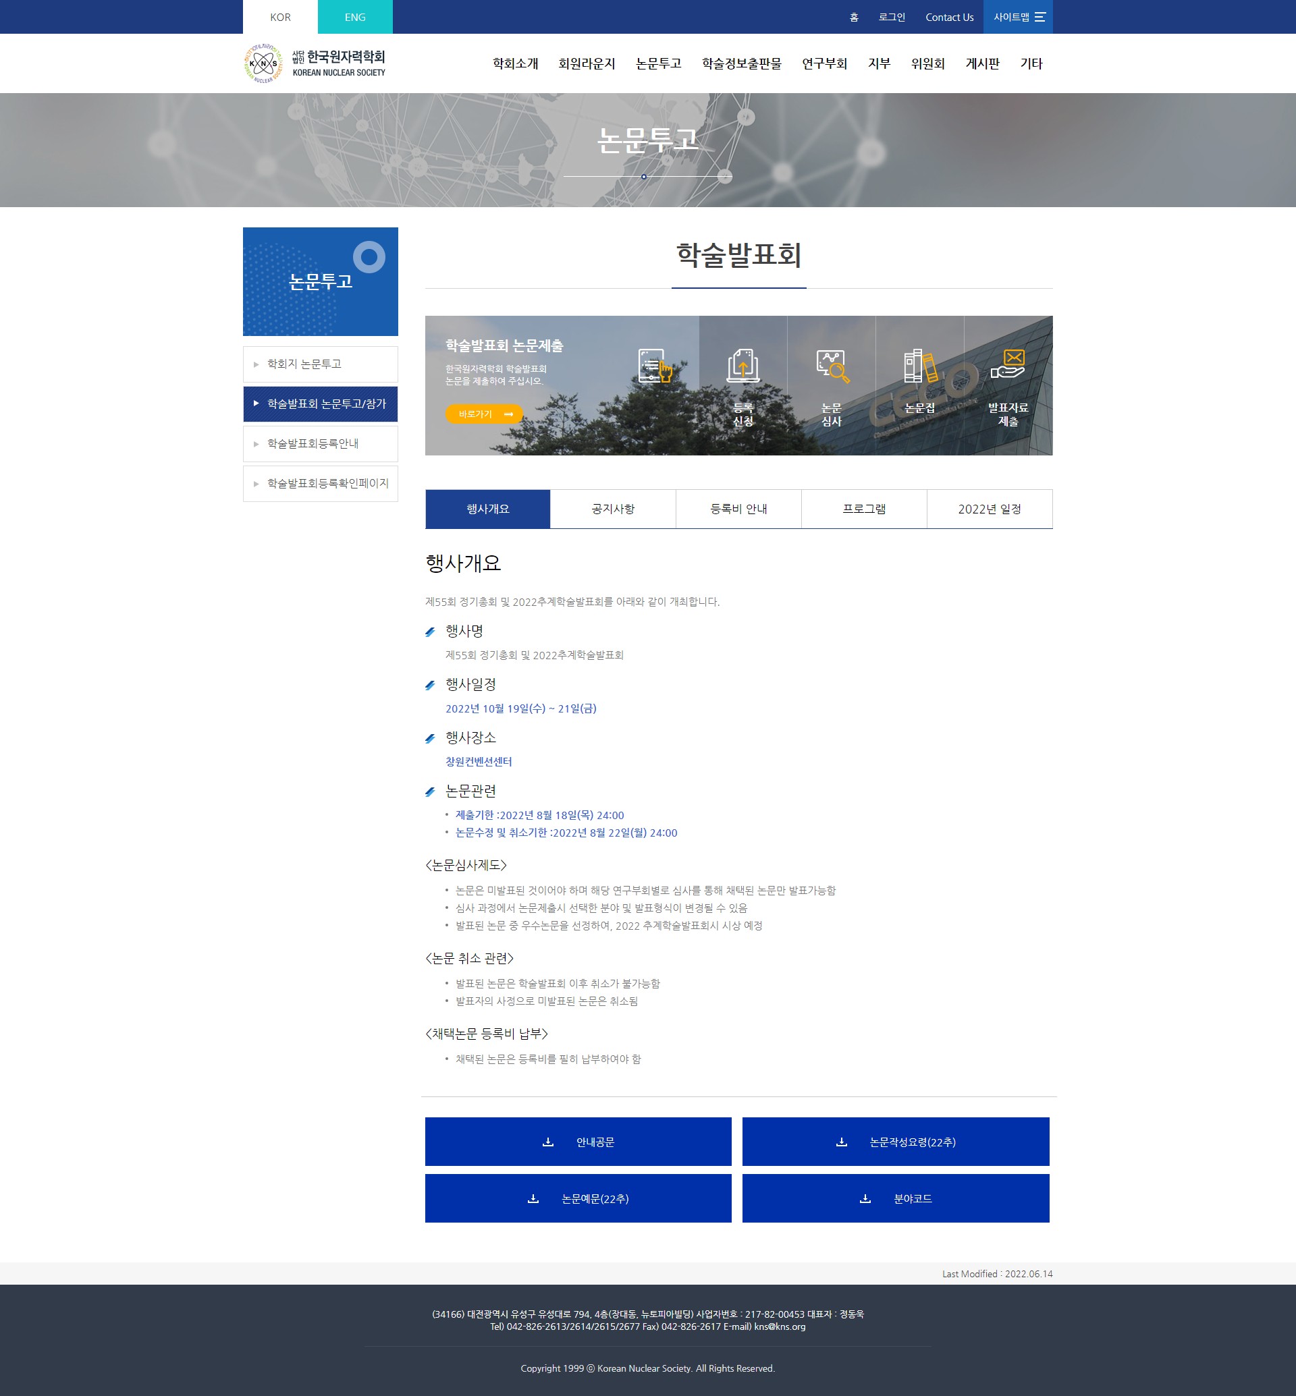Image resolution: width=1296 pixels, height=1396 pixels.
Task: Click the 등록비 안내 tab
Action: [x=739, y=507]
